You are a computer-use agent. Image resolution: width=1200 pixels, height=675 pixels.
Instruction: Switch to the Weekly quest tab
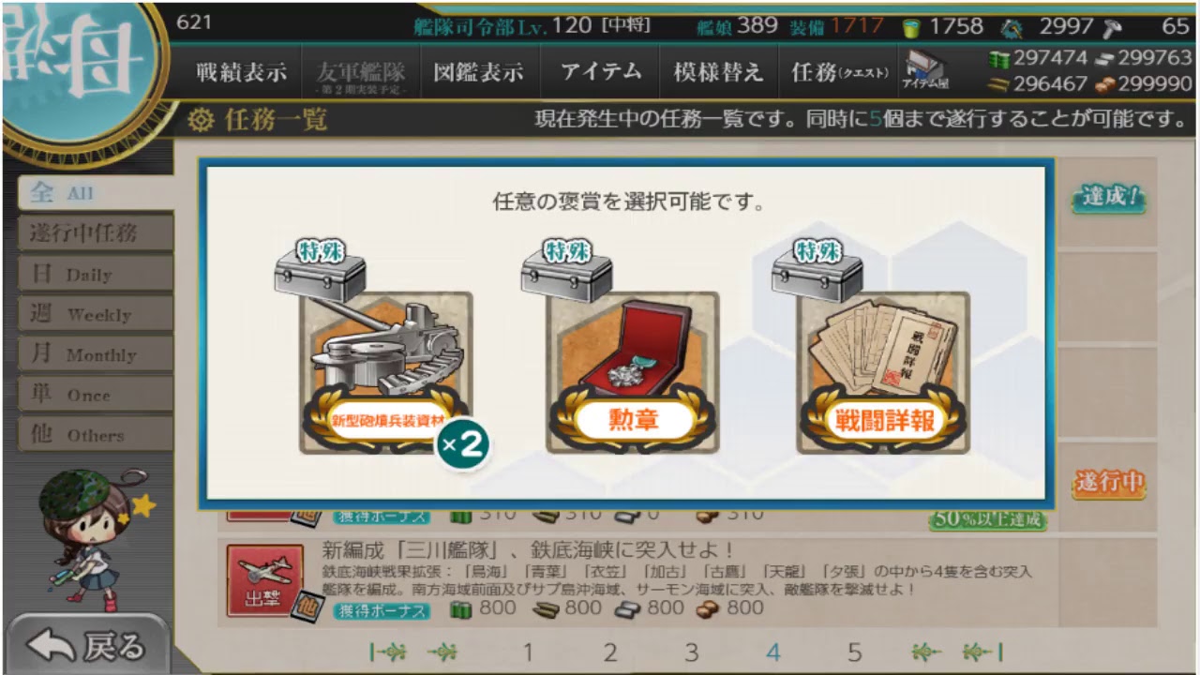(96, 314)
